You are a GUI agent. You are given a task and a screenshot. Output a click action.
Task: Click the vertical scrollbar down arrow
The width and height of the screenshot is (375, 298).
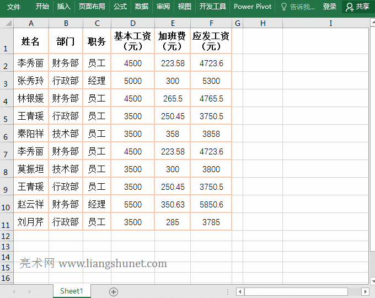(x=373, y=280)
